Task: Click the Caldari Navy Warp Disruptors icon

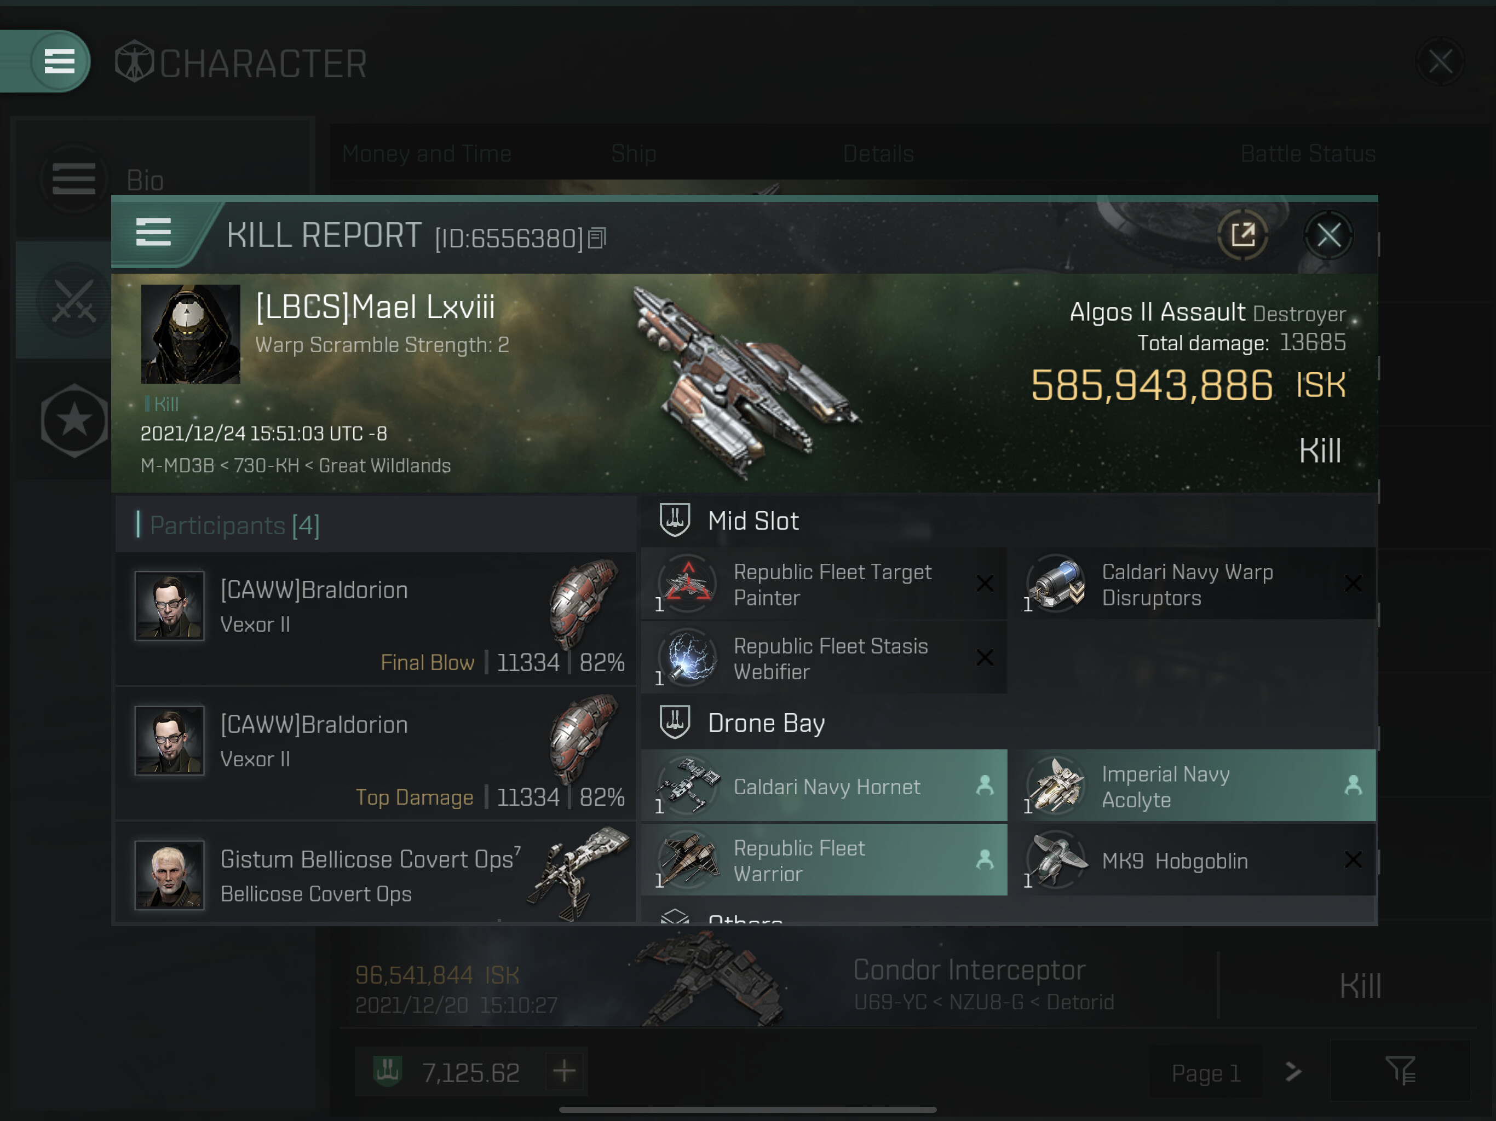Action: pos(1056,583)
